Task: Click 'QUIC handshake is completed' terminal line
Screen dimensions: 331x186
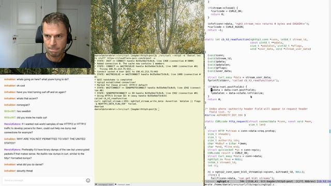Action: (113, 80)
